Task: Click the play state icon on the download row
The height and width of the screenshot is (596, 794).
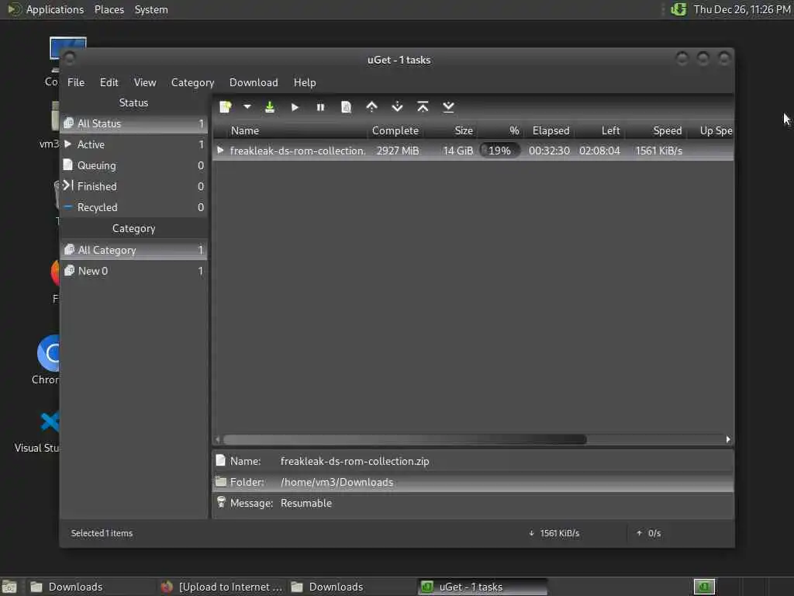Action: [x=220, y=150]
